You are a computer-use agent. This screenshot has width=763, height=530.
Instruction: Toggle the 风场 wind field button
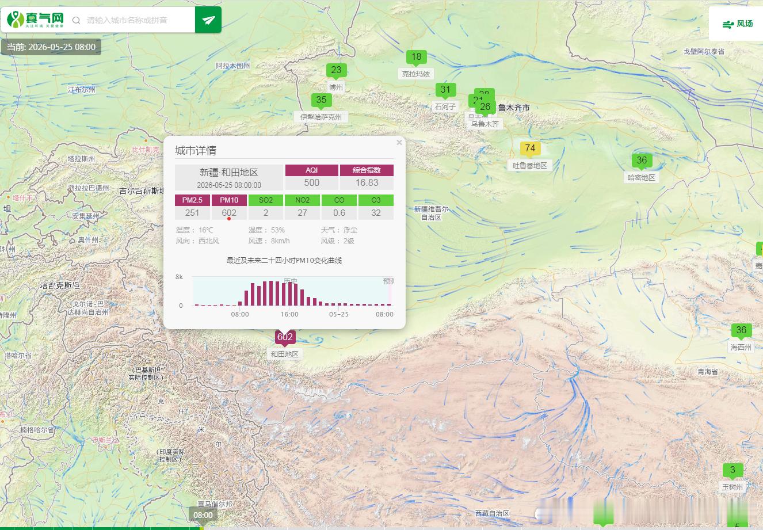(x=737, y=24)
